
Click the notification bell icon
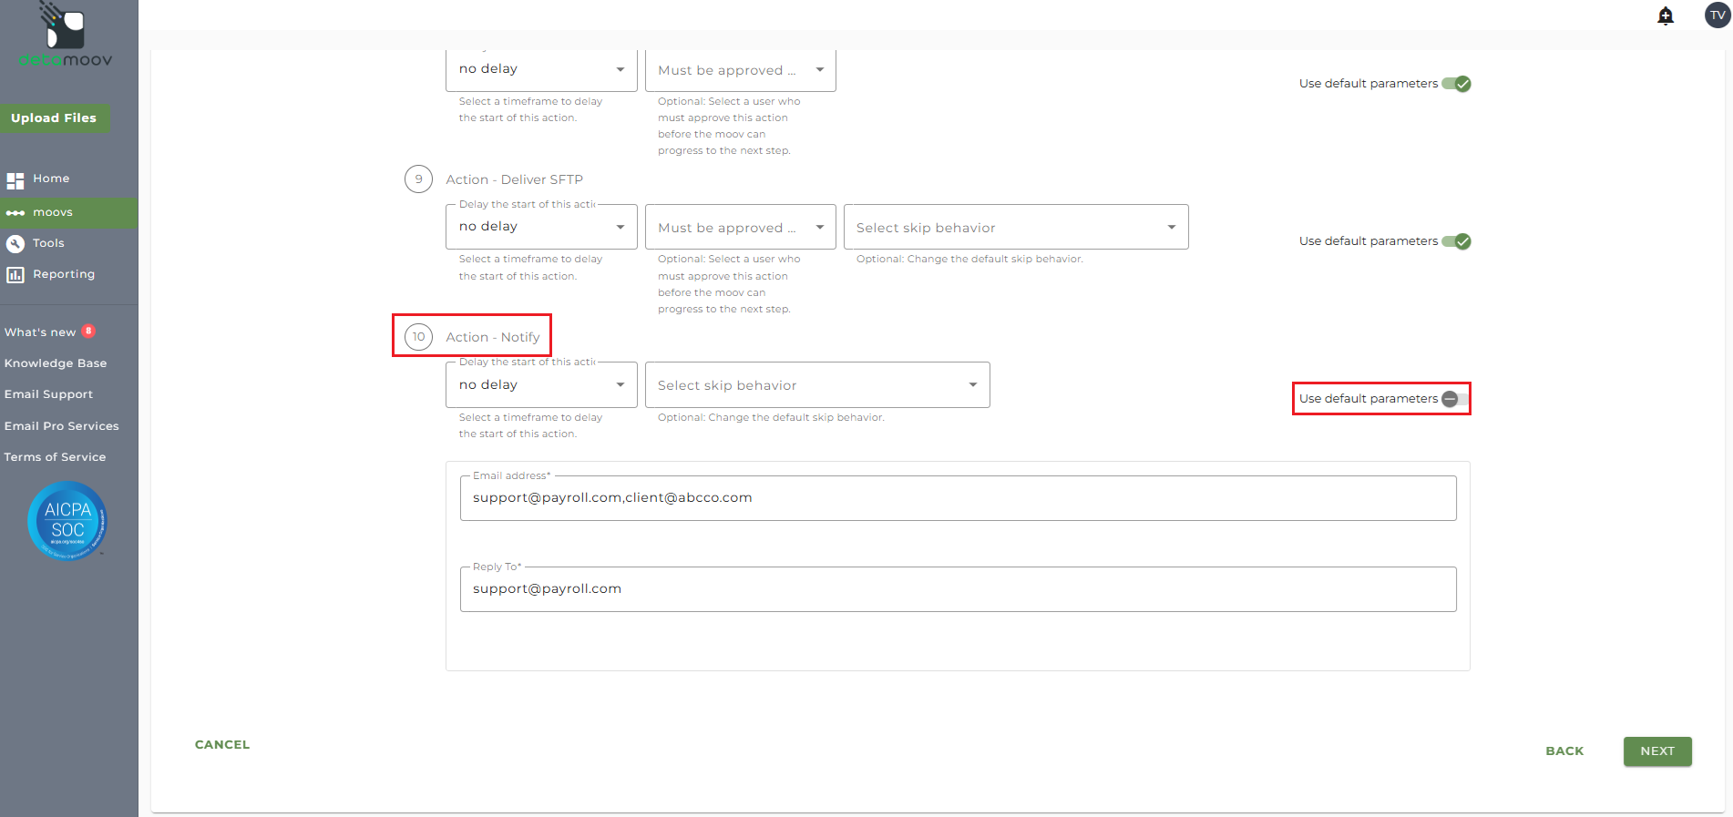[1666, 15]
